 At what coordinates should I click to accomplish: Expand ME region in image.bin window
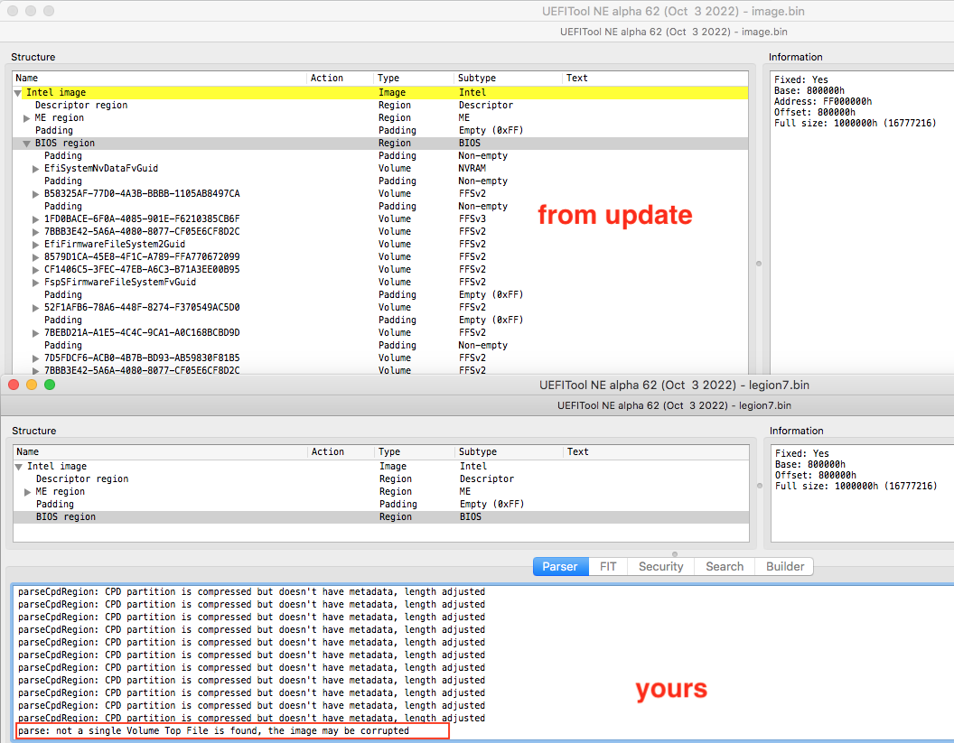coord(26,118)
